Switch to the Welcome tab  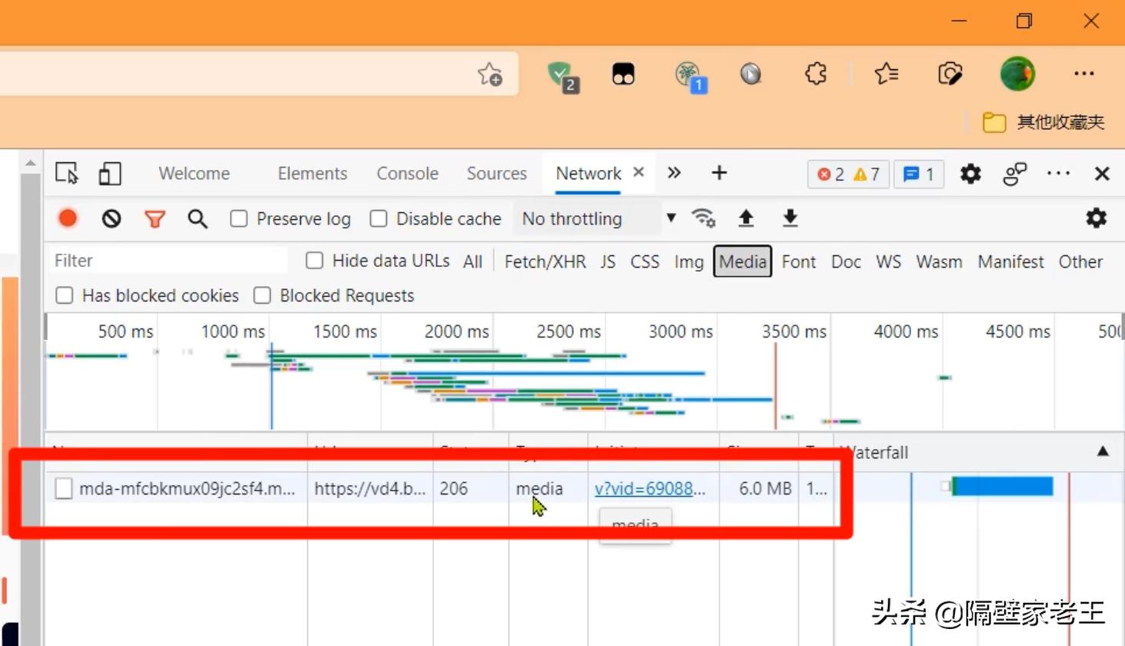(x=194, y=174)
